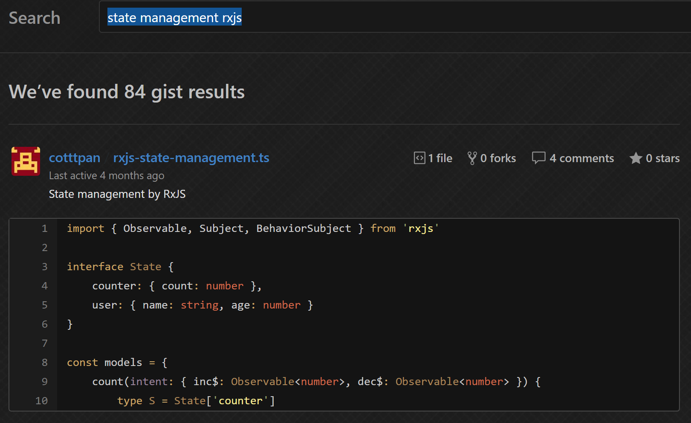Open the "4 comments" link
Image resolution: width=691 pixels, height=423 pixels.
tap(581, 158)
